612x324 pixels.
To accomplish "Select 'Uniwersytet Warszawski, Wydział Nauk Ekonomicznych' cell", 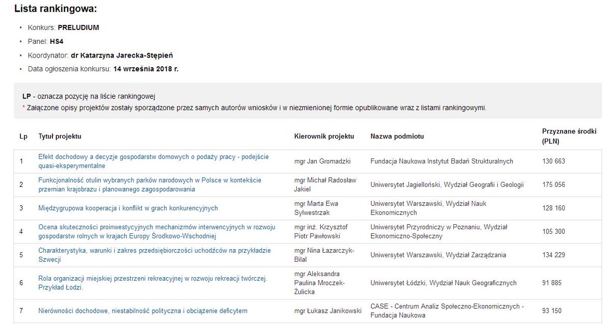I will click(x=428, y=208).
